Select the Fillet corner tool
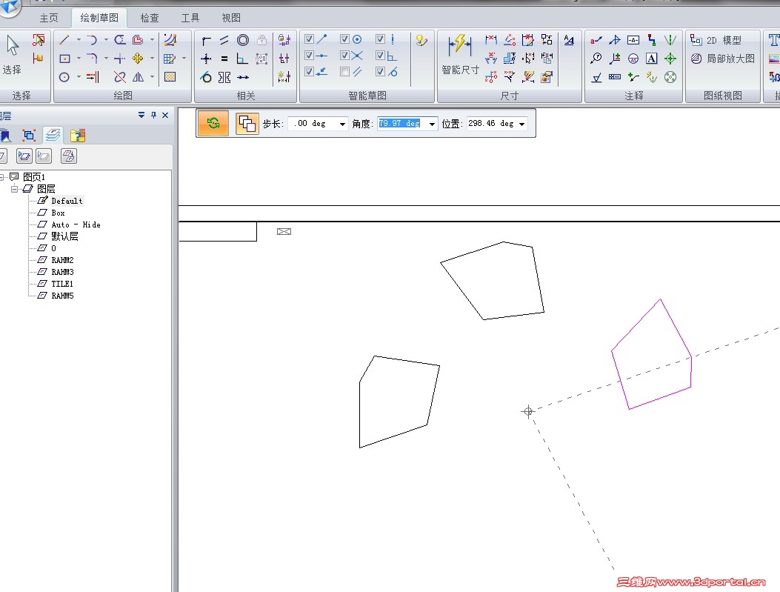The image size is (780, 592). click(92, 59)
